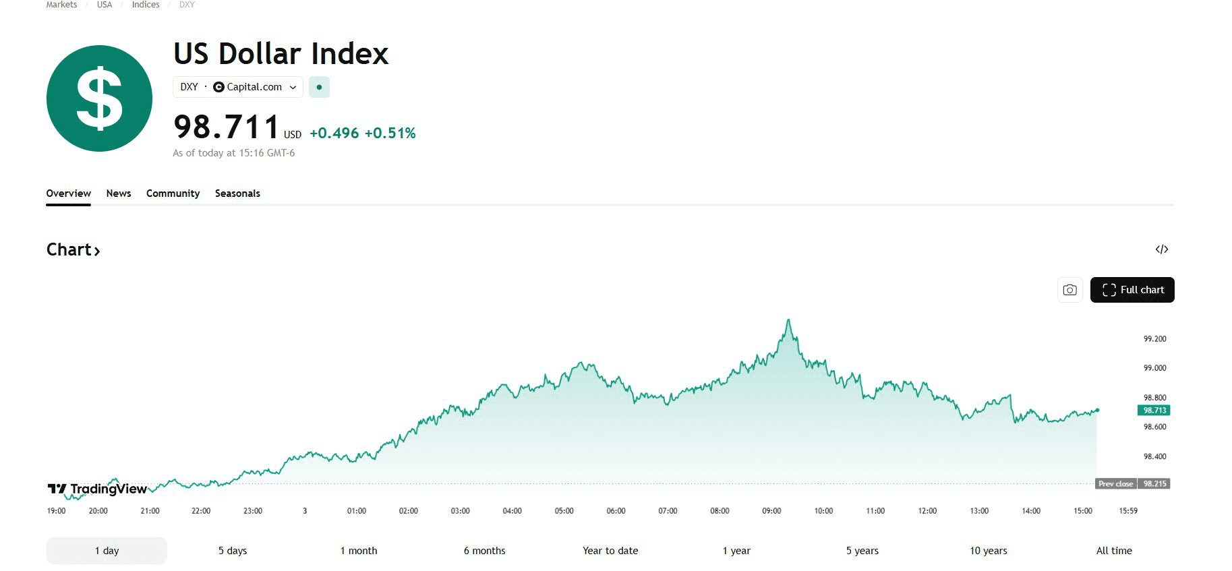Select the 1 month range

tap(359, 551)
